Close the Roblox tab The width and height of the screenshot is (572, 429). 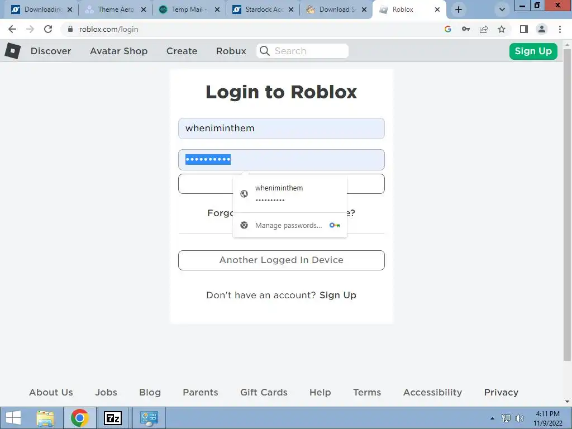point(437,9)
